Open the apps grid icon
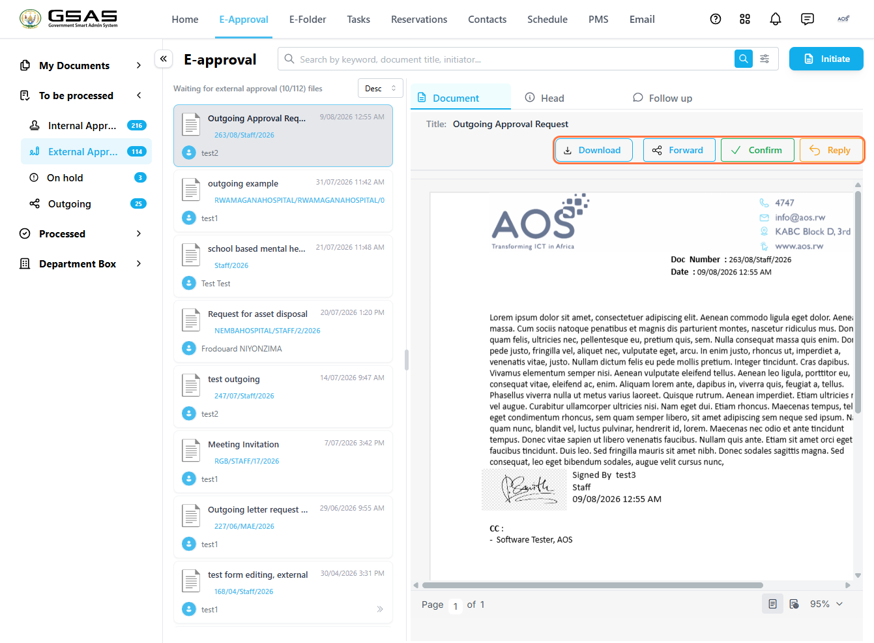This screenshot has width=874, height=643. point(745,19)
